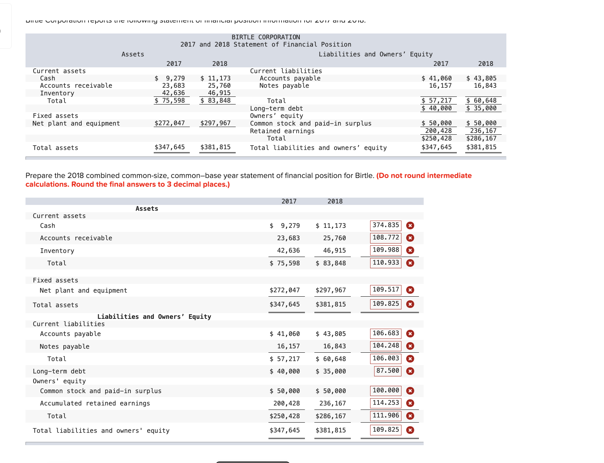Click the red X icon beside Accounts payable 106.683

point(410,334)
